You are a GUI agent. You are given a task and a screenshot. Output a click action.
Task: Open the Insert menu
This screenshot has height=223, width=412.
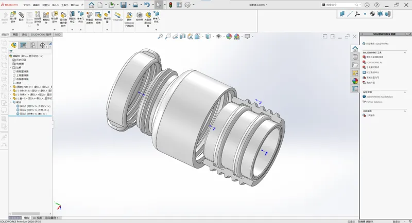pyautogui.click(x=56, y=5)
